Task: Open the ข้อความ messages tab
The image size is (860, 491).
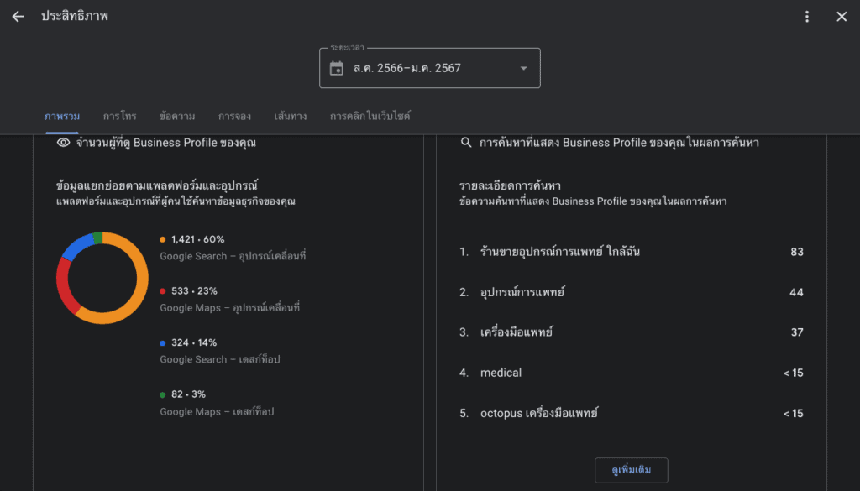Action: click(x=176, y=117)
